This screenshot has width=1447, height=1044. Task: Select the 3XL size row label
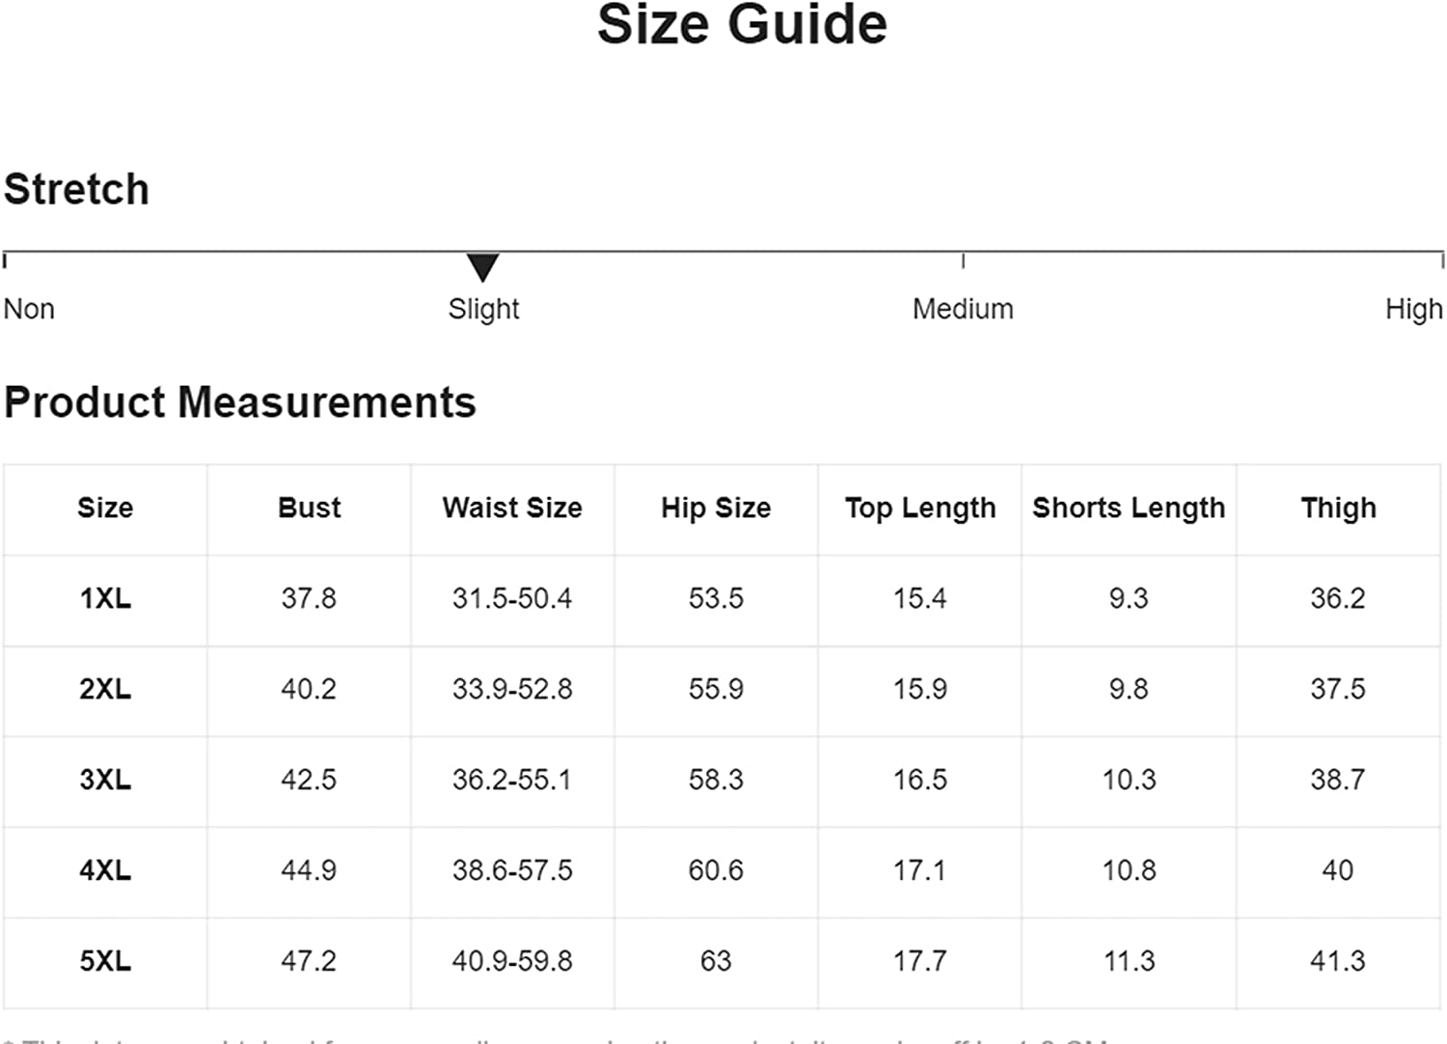(105, 780)
